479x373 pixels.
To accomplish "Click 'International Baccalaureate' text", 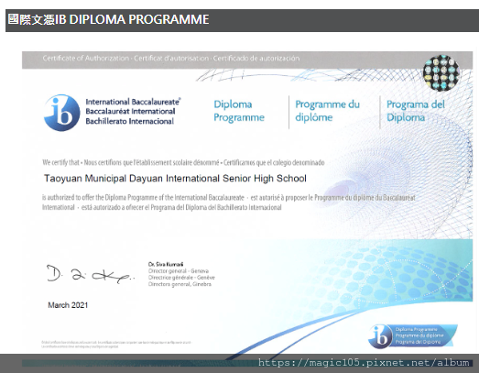I will [x=133, y=102].
